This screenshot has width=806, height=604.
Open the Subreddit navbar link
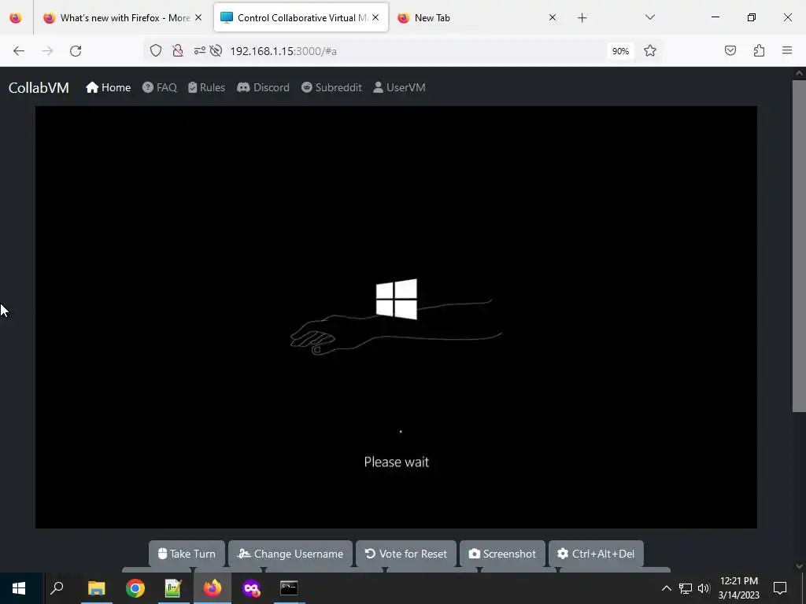coord(331,87)
